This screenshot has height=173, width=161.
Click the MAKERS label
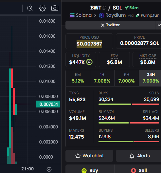77,130
